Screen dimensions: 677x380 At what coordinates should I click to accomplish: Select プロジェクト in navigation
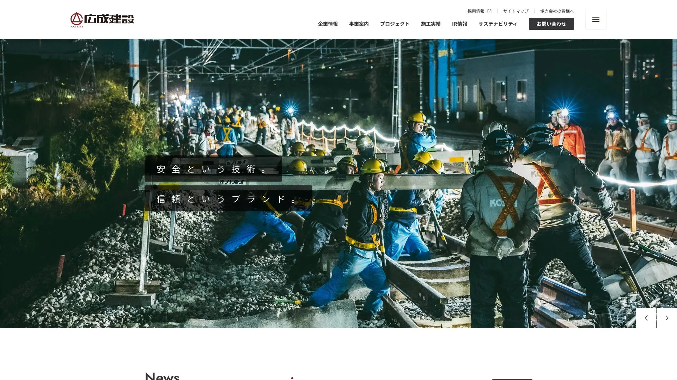(395, 24)
